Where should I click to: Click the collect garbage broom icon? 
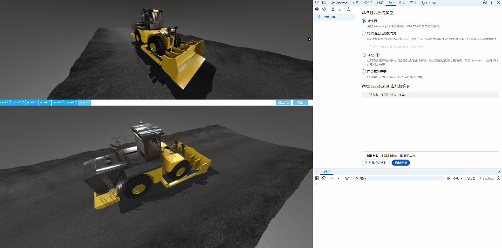tap(348, 9)
